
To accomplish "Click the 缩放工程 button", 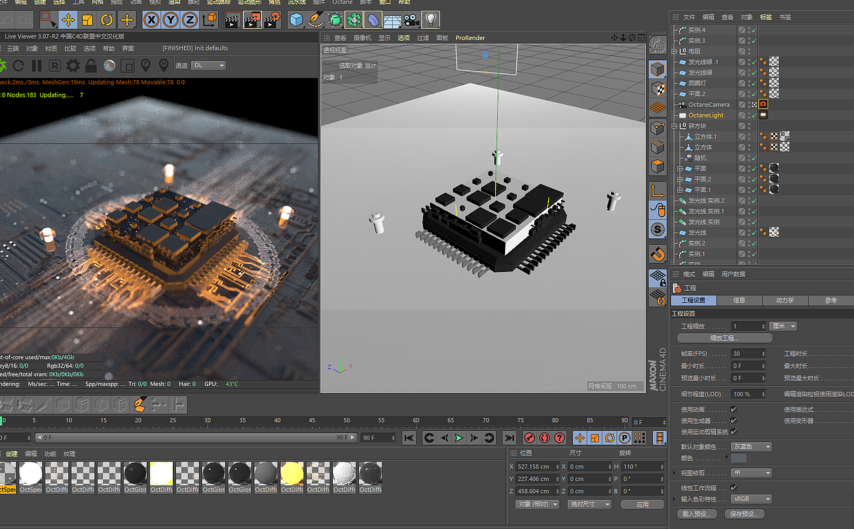I will (x=725, y=338).
